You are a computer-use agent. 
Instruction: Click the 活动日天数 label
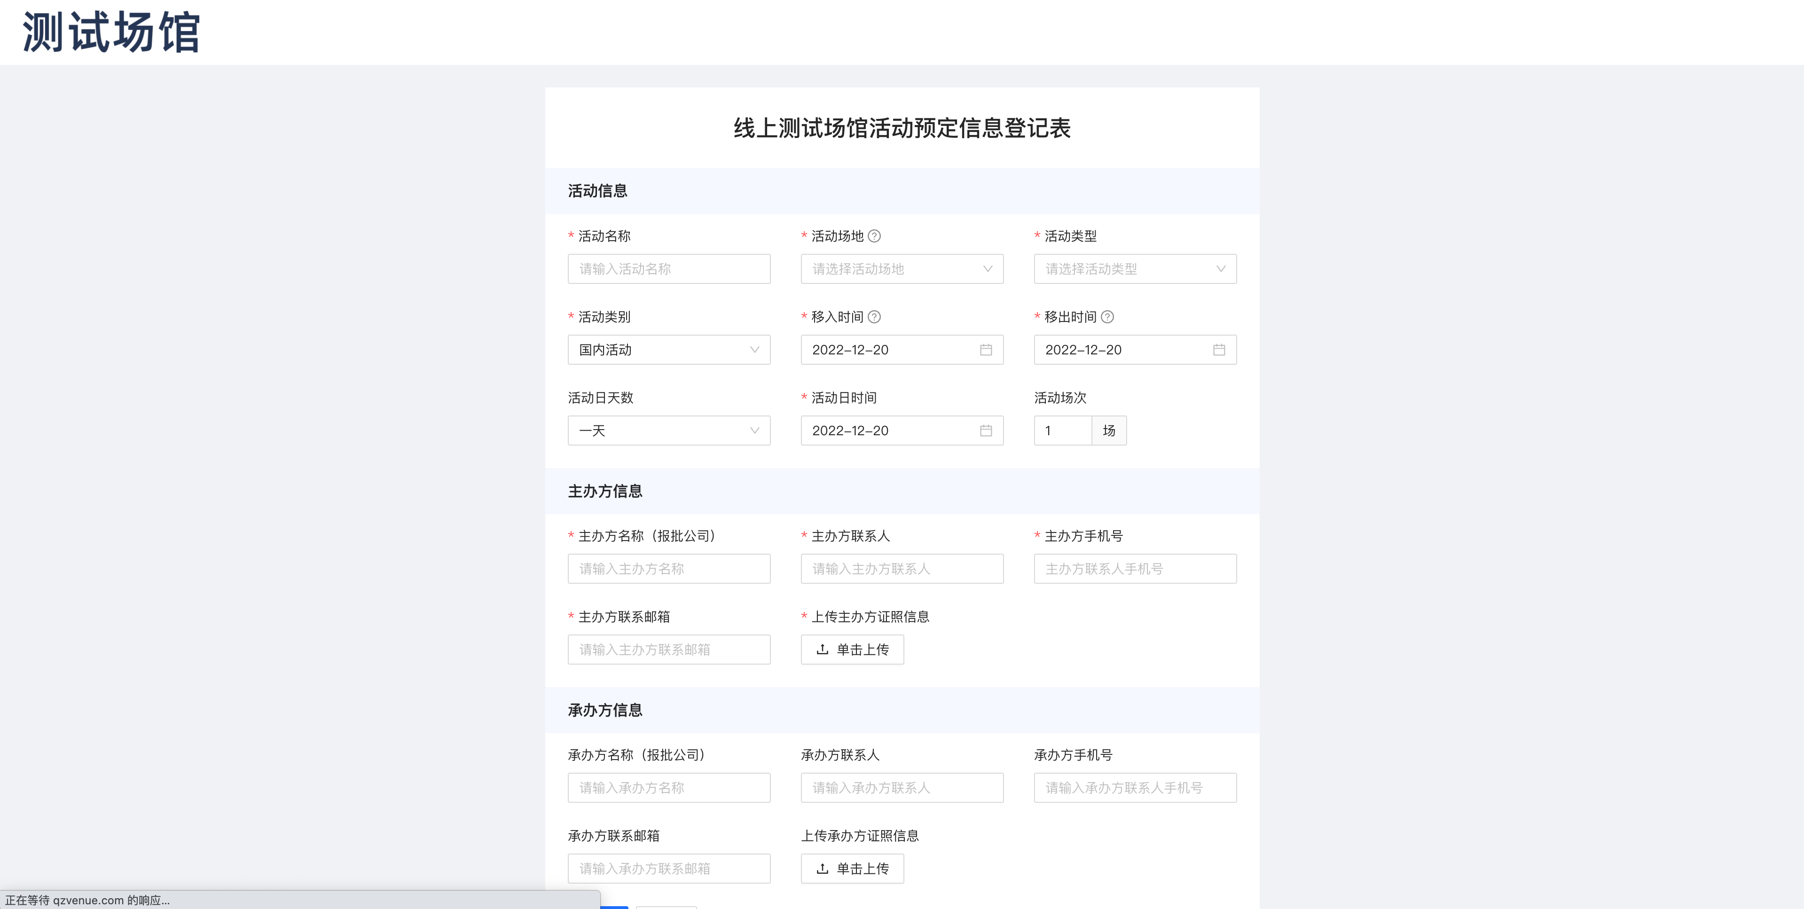[600, 398]
